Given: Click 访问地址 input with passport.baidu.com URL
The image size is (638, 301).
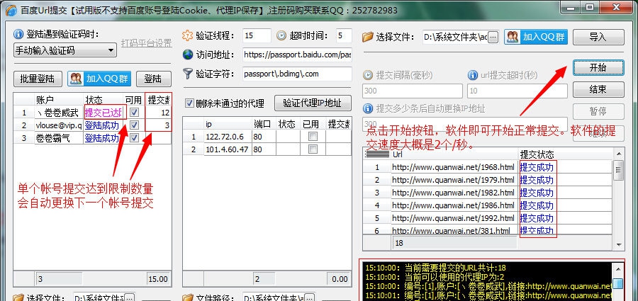Looking at the screenshot, I should (x=297, y=55).
